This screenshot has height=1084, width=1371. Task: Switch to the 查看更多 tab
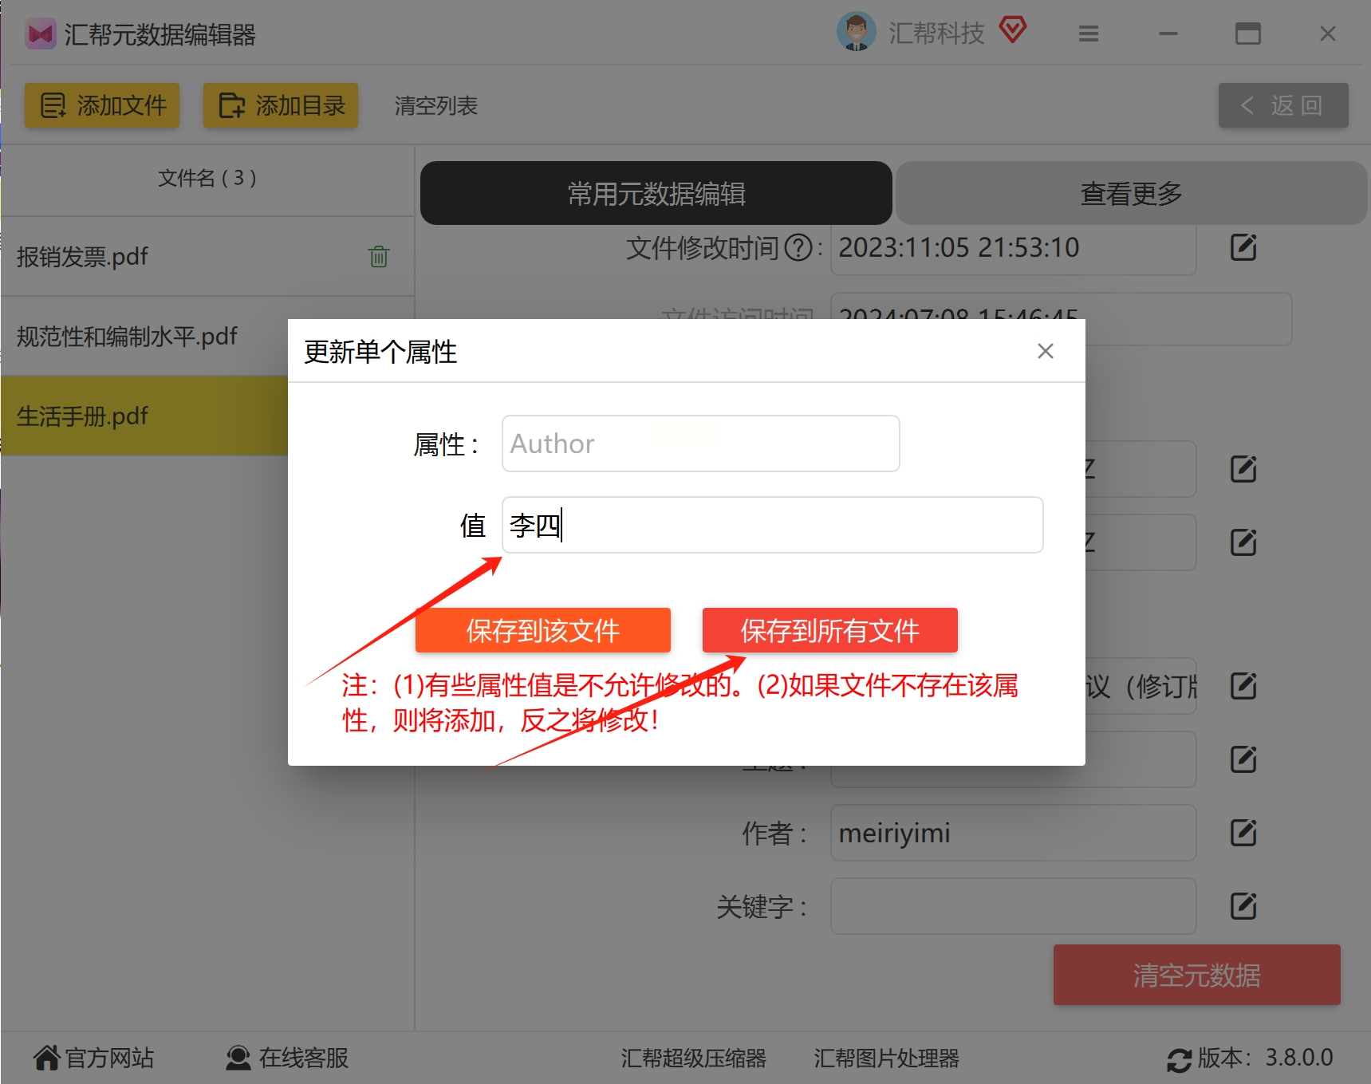pos(1131,193)
